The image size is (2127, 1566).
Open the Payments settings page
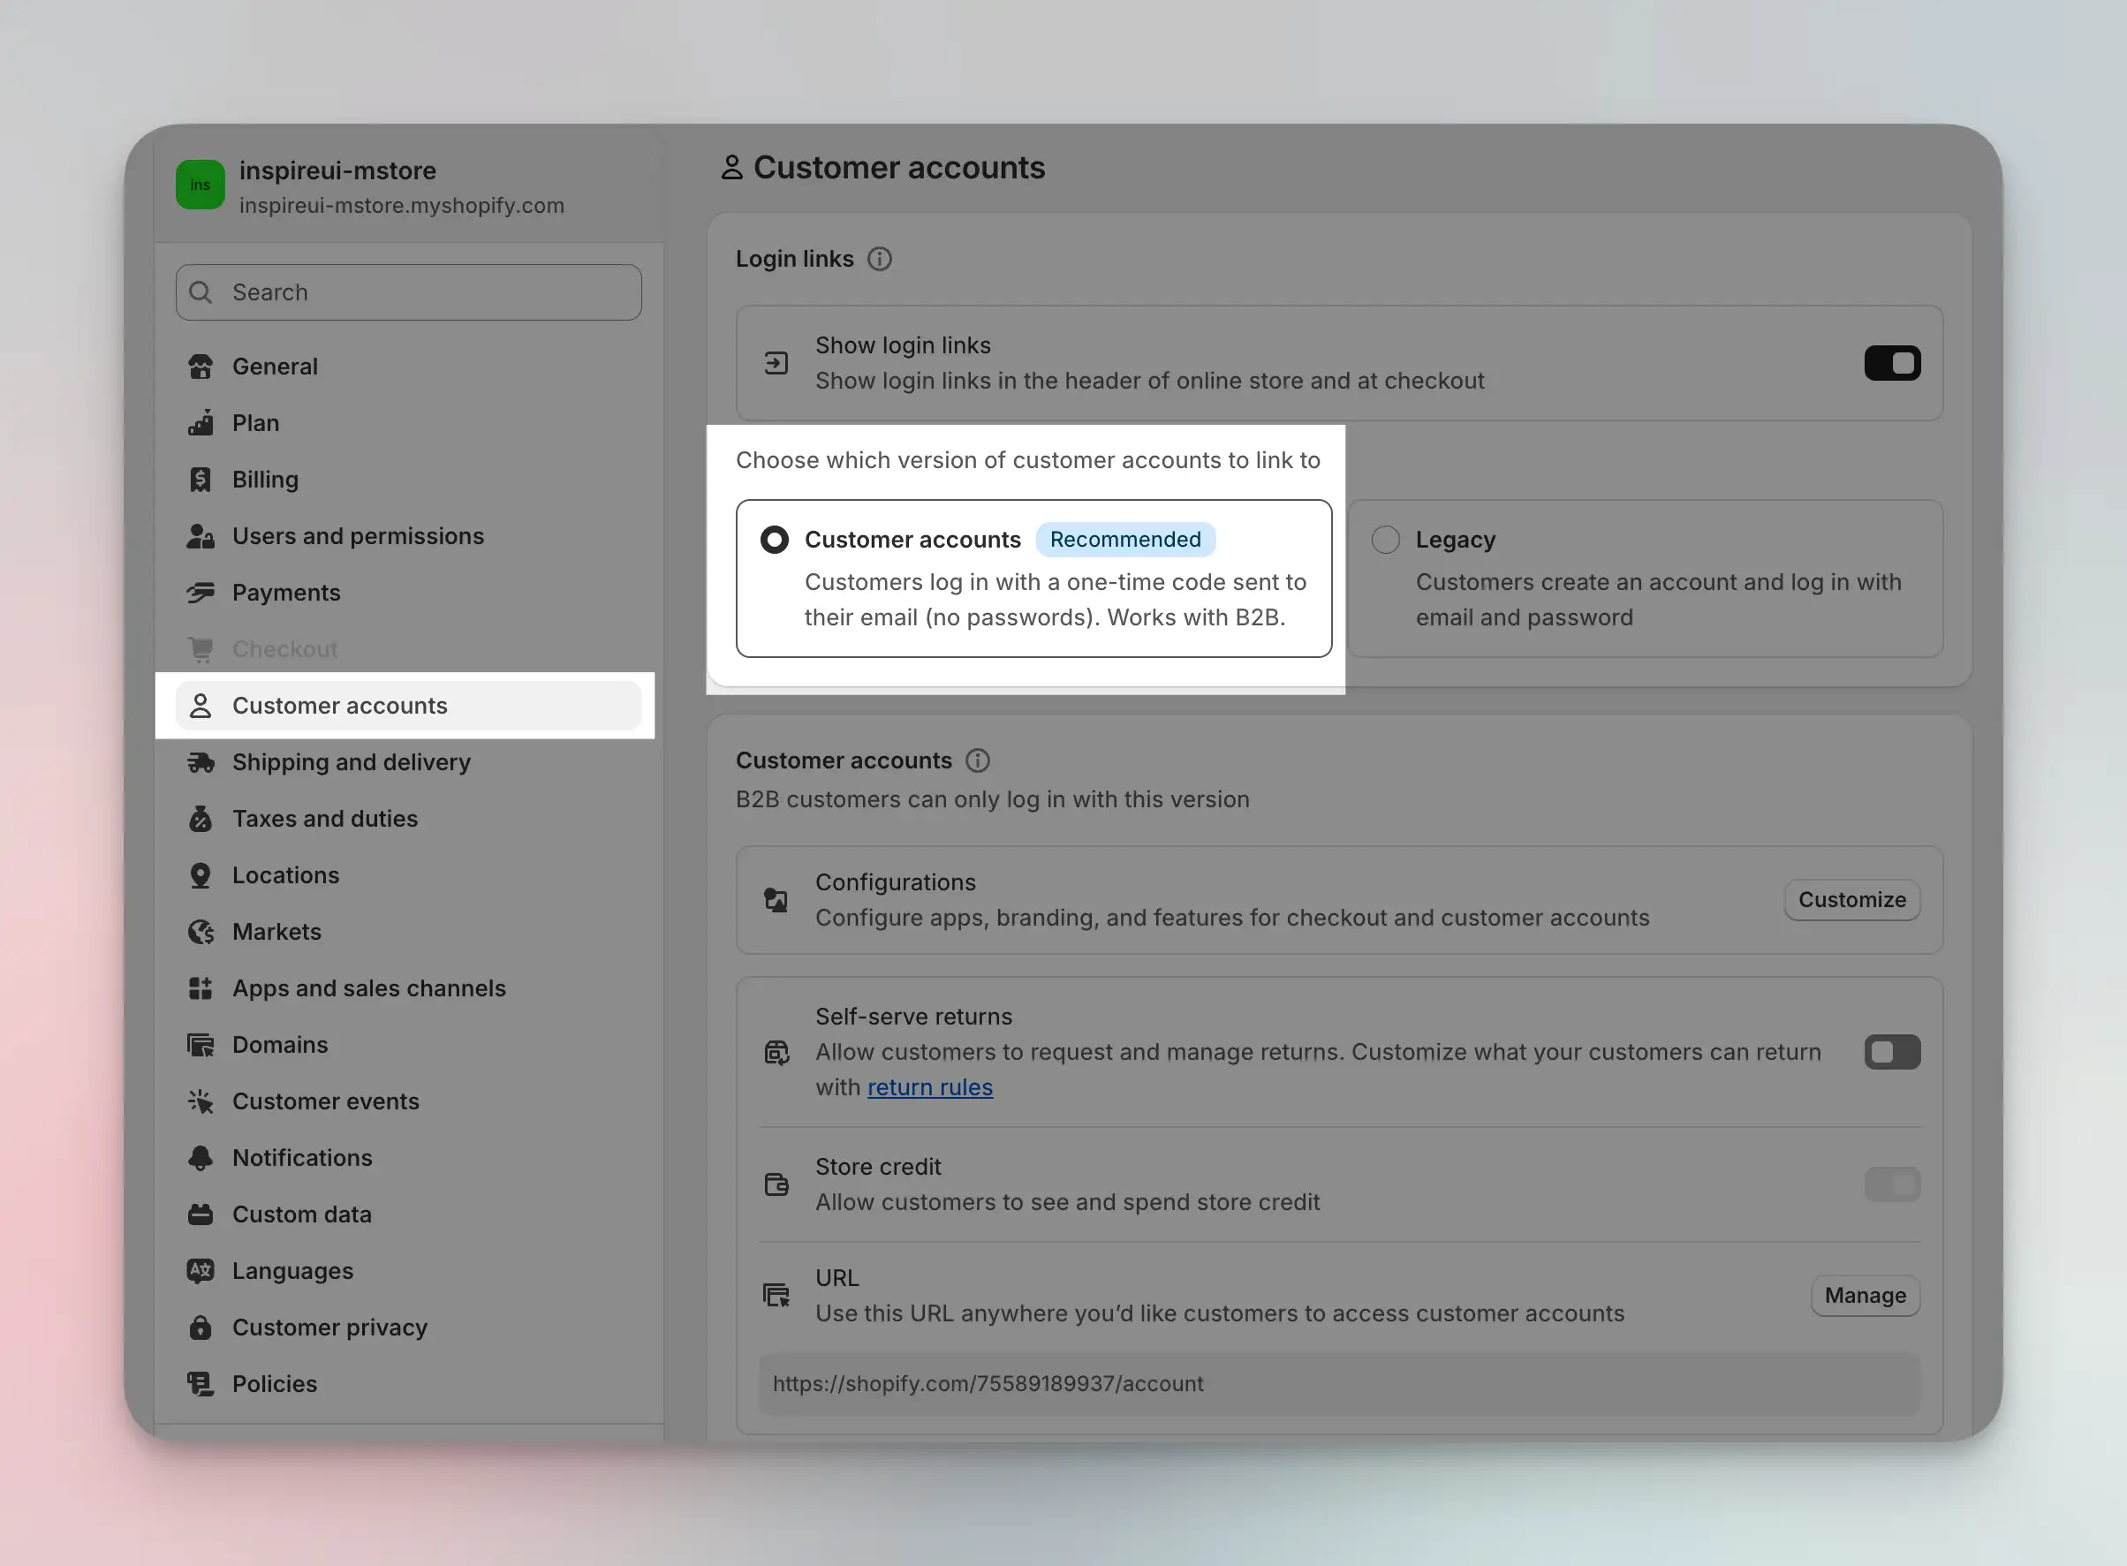click(285, 593)
